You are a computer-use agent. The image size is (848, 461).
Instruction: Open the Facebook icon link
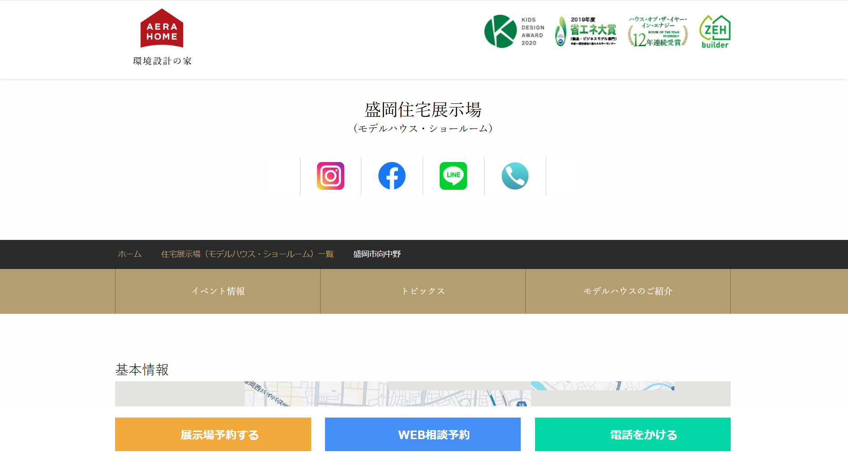pyautogui.click(x=392, y=176)
